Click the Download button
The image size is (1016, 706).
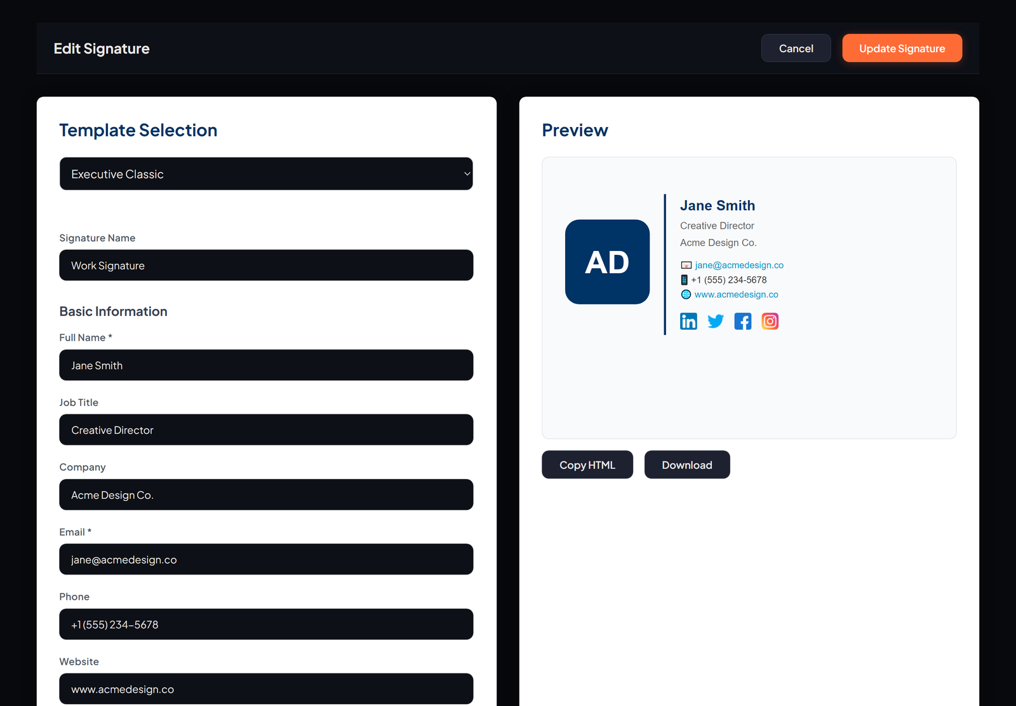687,465
